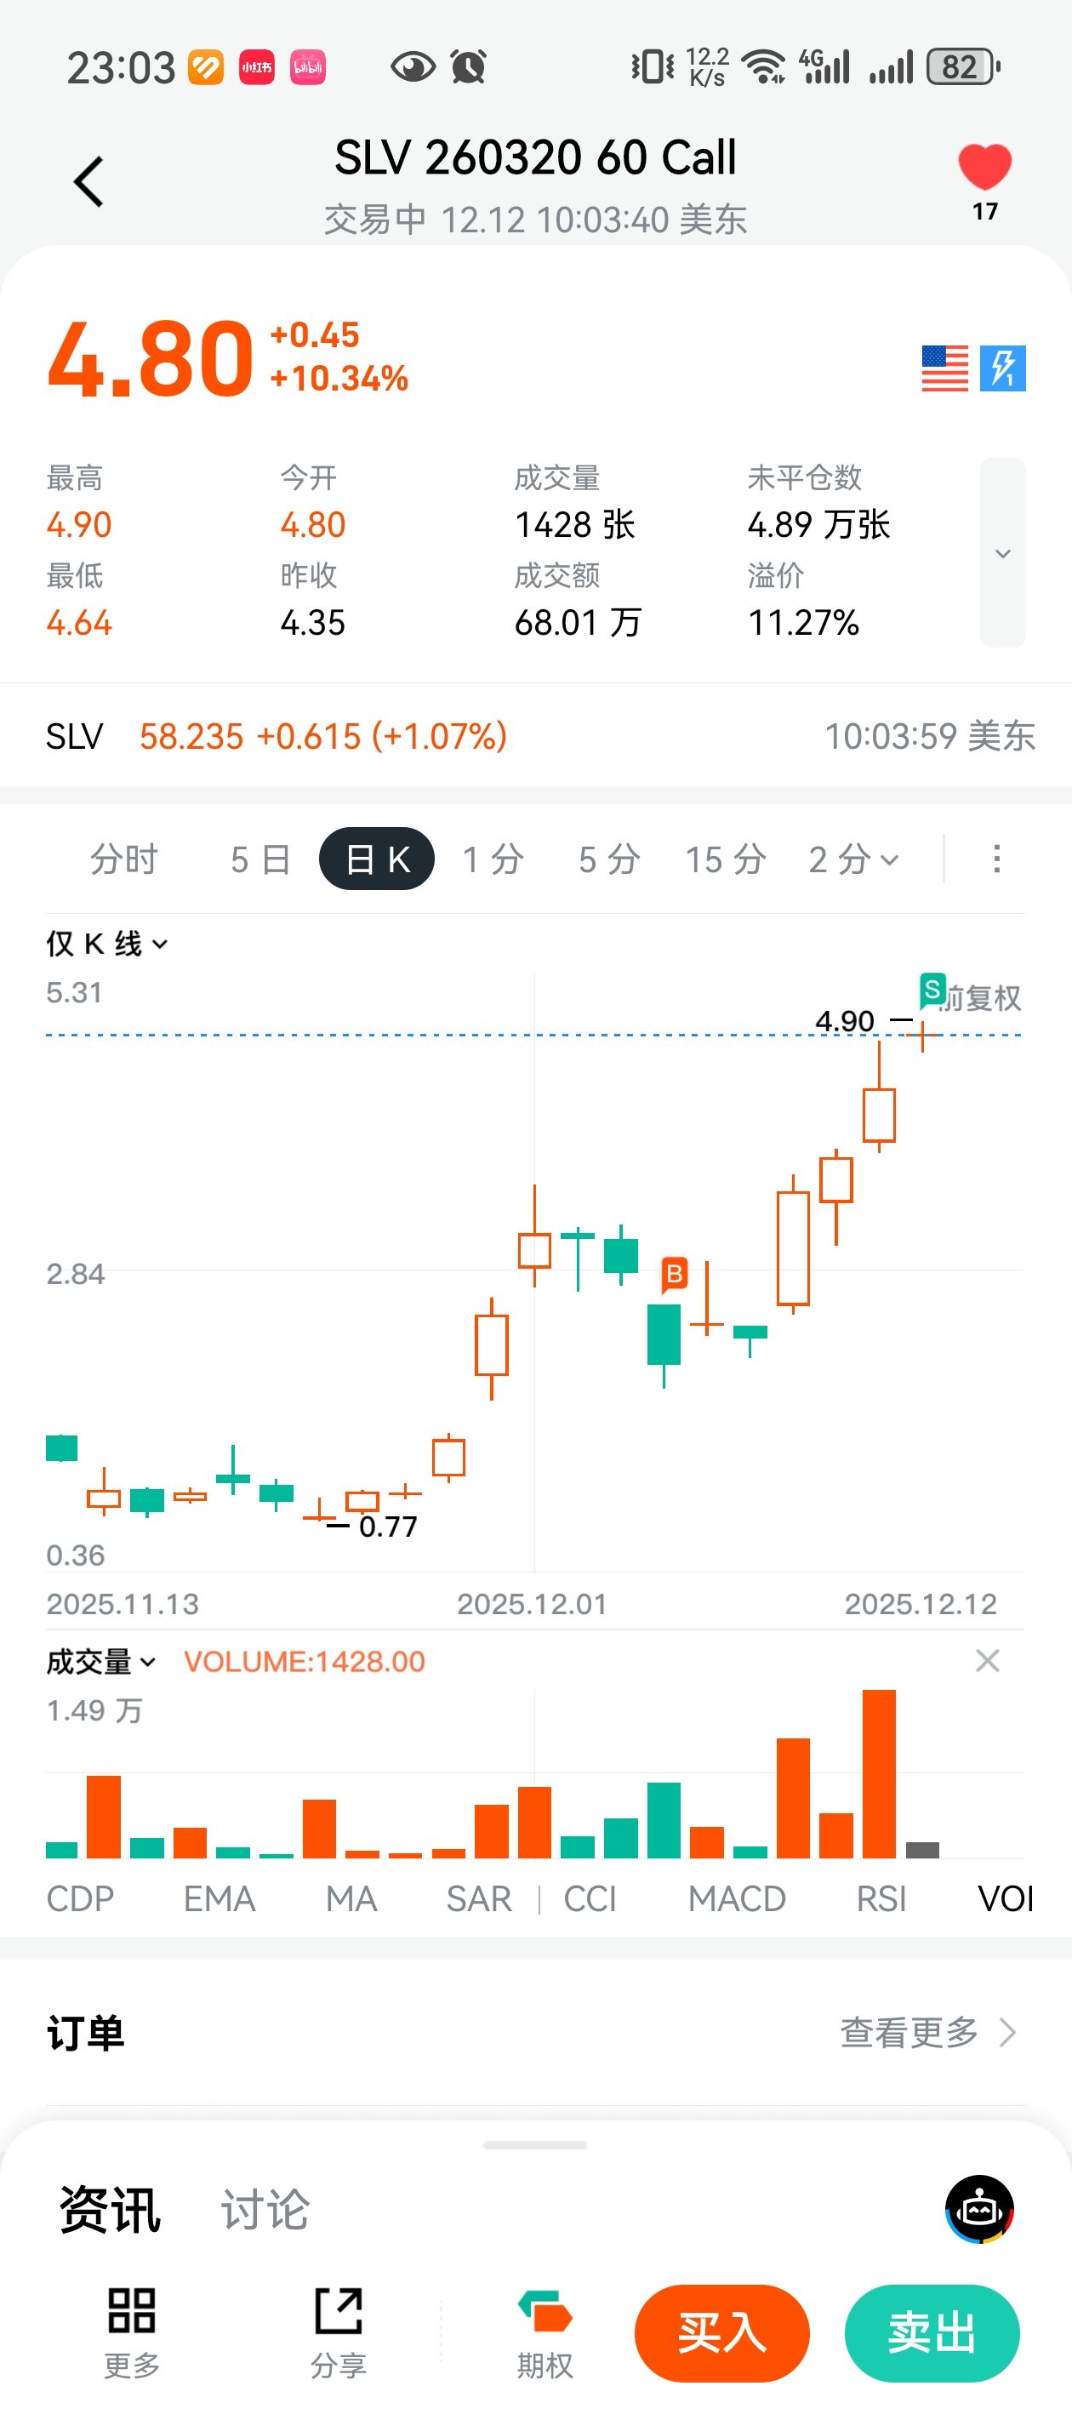Select the RSI indicator
1072x2420 pixels.
point(881,1898)
